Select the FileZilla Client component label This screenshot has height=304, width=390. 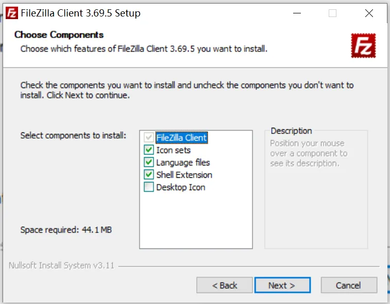point(181,138)
